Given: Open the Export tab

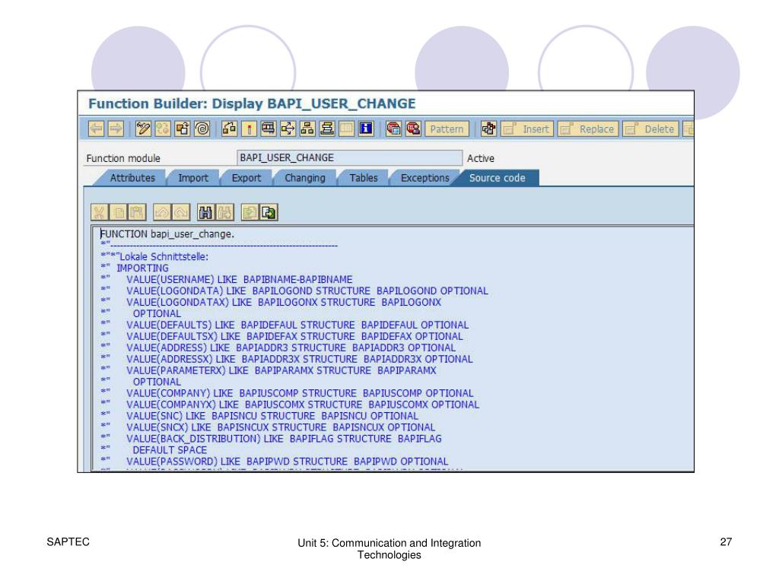Looking at the screenshot, I should point(246,178).
